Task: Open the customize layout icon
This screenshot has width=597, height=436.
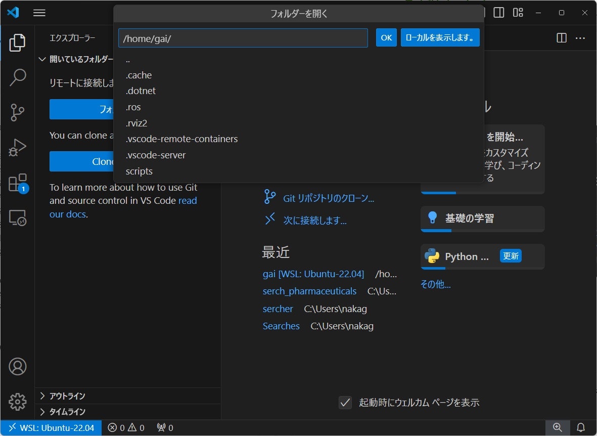Action: 518,13
